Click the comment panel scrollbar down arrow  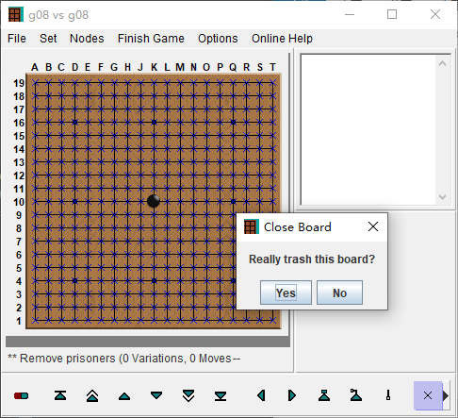click(x=442, y=197)
